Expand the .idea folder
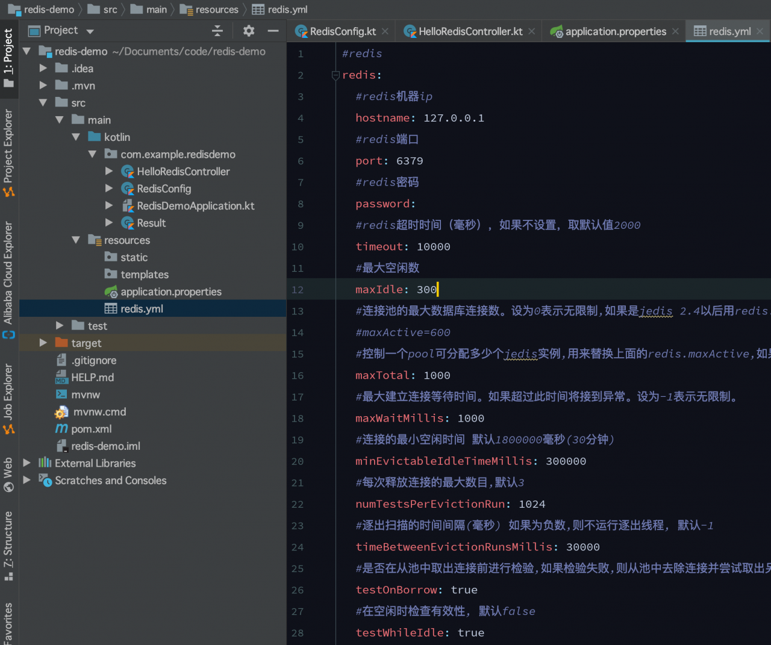Viewport: 771px width, 645px height. coord(43,68)
